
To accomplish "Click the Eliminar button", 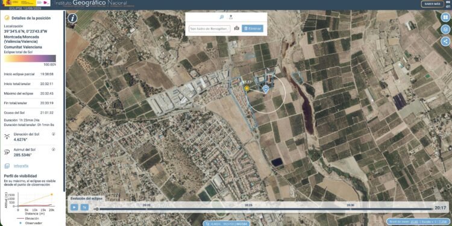I will point(253,28).
